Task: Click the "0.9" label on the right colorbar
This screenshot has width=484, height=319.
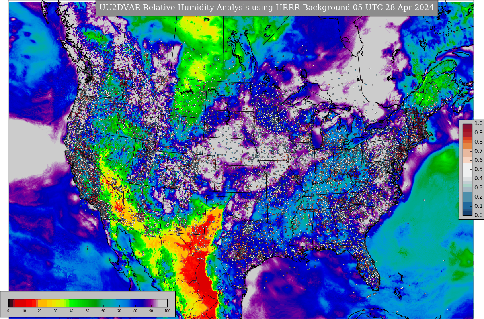Action: pyautogui.click(x=478, y=133)
